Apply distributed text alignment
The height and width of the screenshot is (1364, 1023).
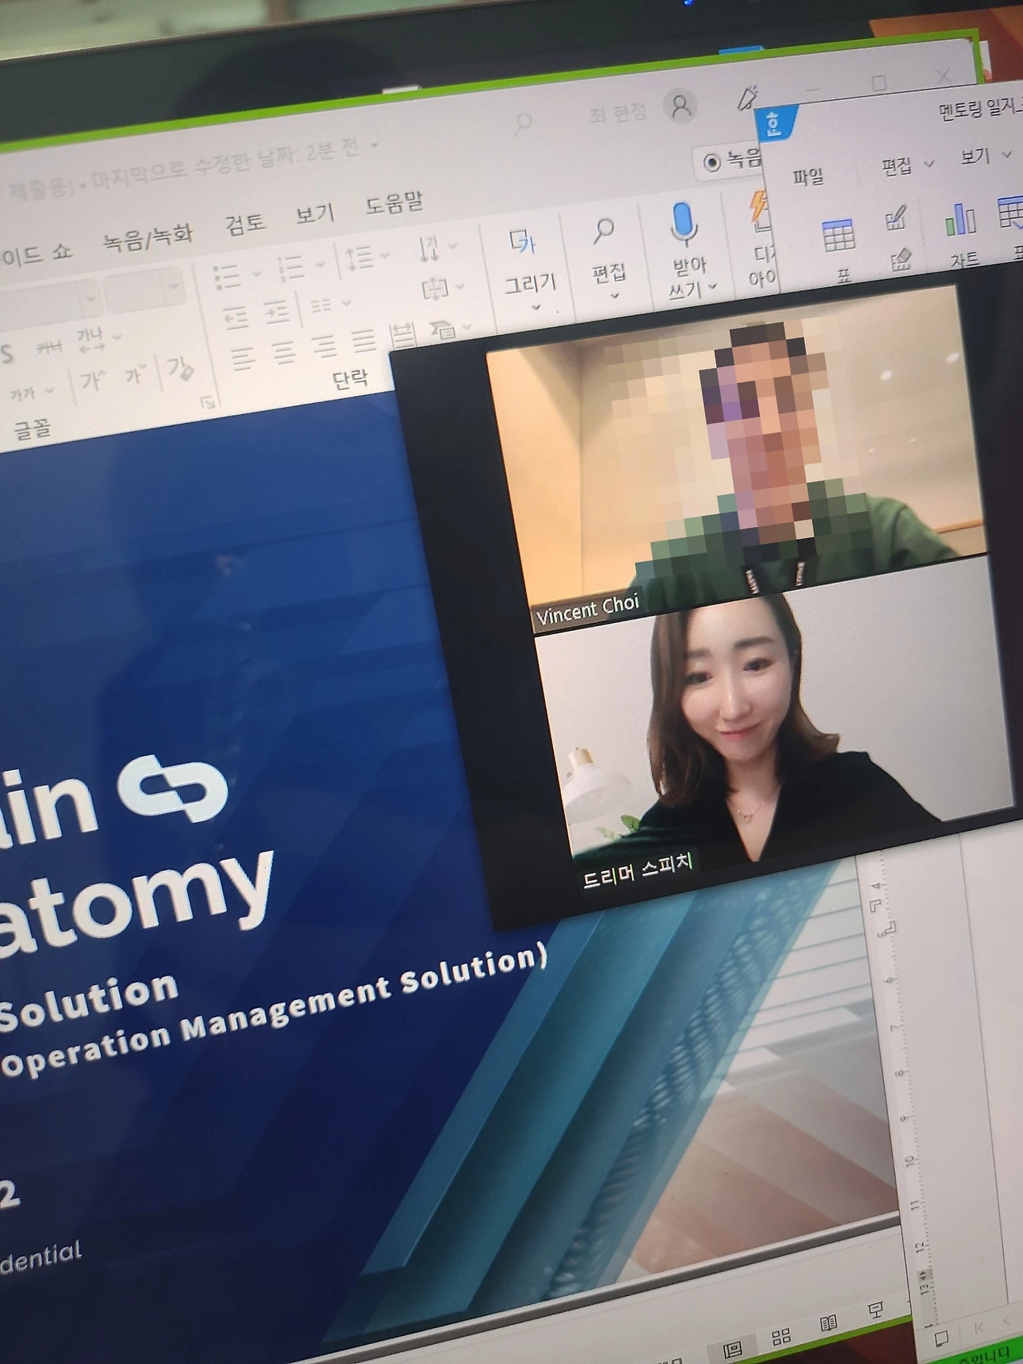[403, 337]
